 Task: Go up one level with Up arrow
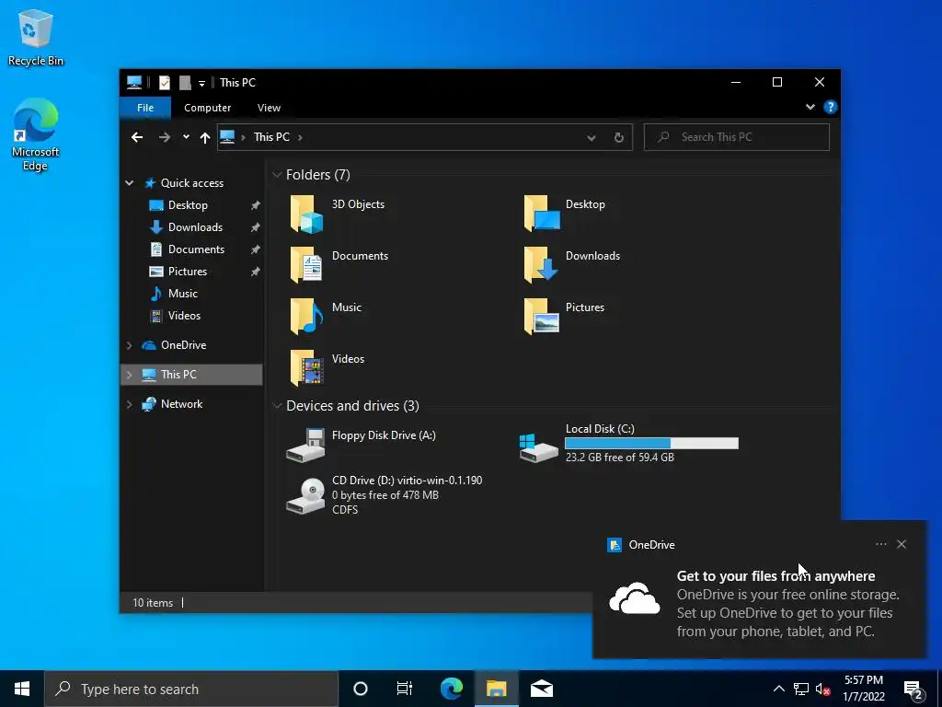pos(205,137)
